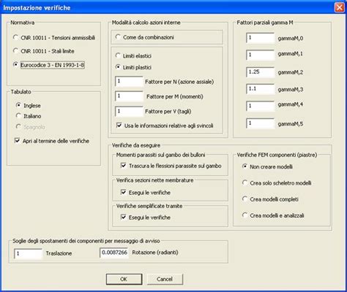Toggle Apri al termine delle verifiche checkbox

pos(17,141)
